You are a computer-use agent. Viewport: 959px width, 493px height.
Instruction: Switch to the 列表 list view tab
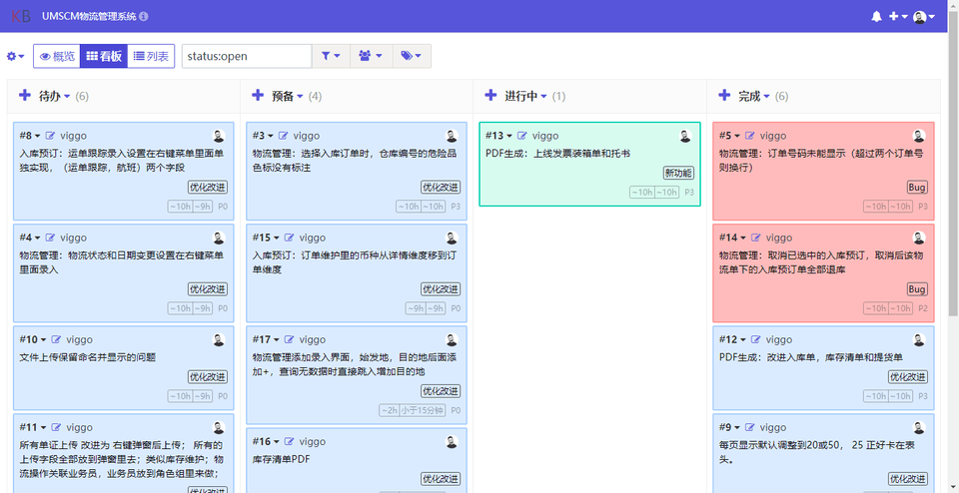click(151, 56)
